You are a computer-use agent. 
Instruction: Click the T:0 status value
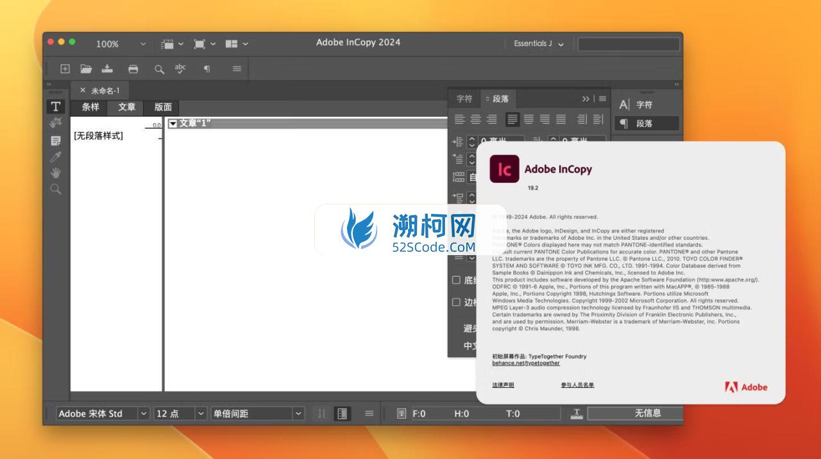[x=512, y=413]
